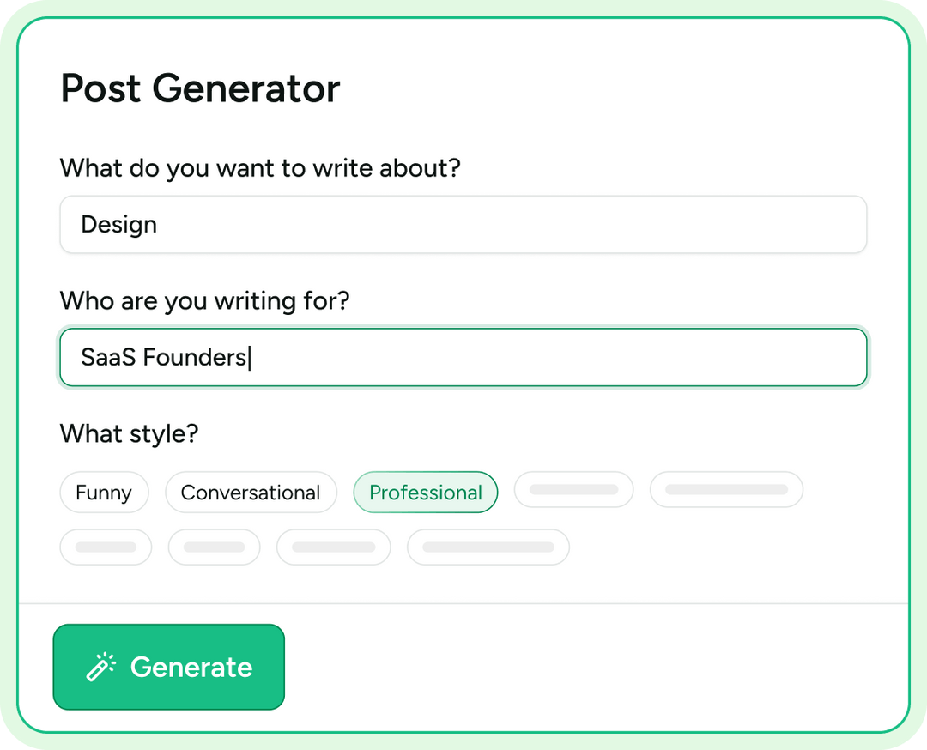Image resolution: width=927 pixels, height=750 pixels.
Task: Click the topic input containing Design
Action: tap(463, 224)
